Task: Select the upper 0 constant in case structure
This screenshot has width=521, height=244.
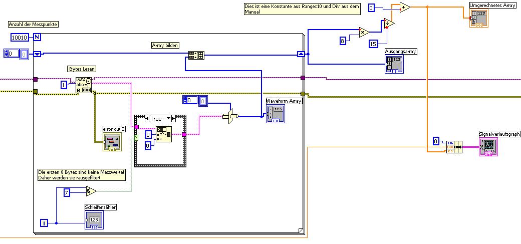Action: 149,134
